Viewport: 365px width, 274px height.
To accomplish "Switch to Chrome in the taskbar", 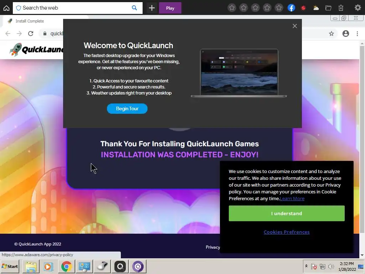I will pyautogui.click(x=67, y=267).
